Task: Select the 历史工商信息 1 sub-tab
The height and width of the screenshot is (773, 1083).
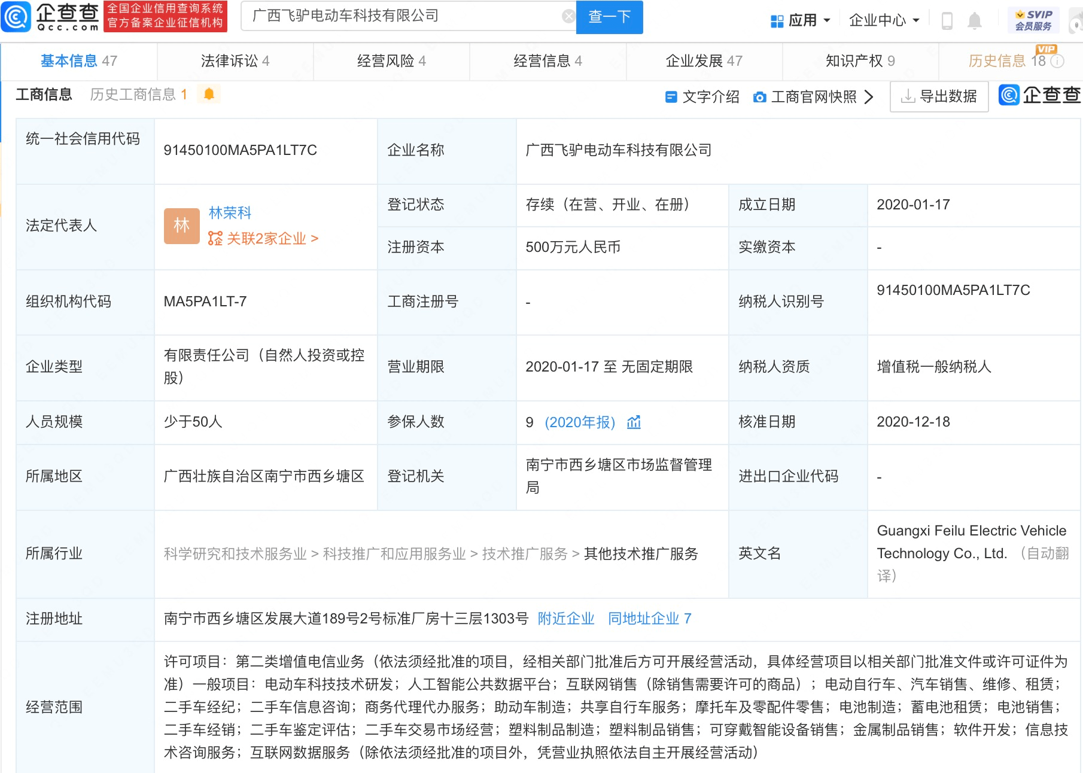Action: tap(139, 95)
